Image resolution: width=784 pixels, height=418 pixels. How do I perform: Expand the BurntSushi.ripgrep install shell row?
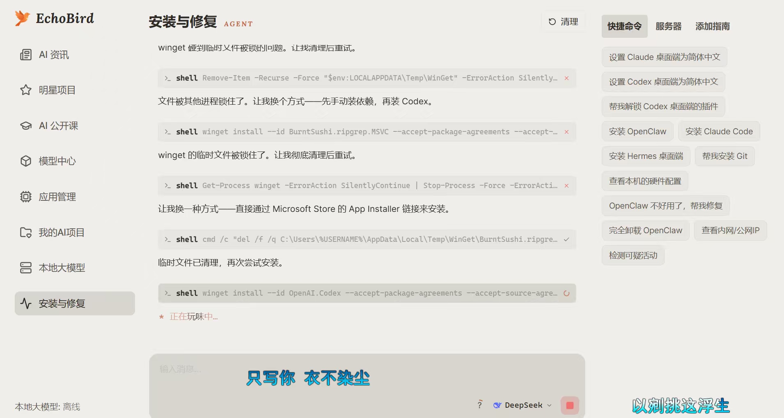tap(367, 132)
